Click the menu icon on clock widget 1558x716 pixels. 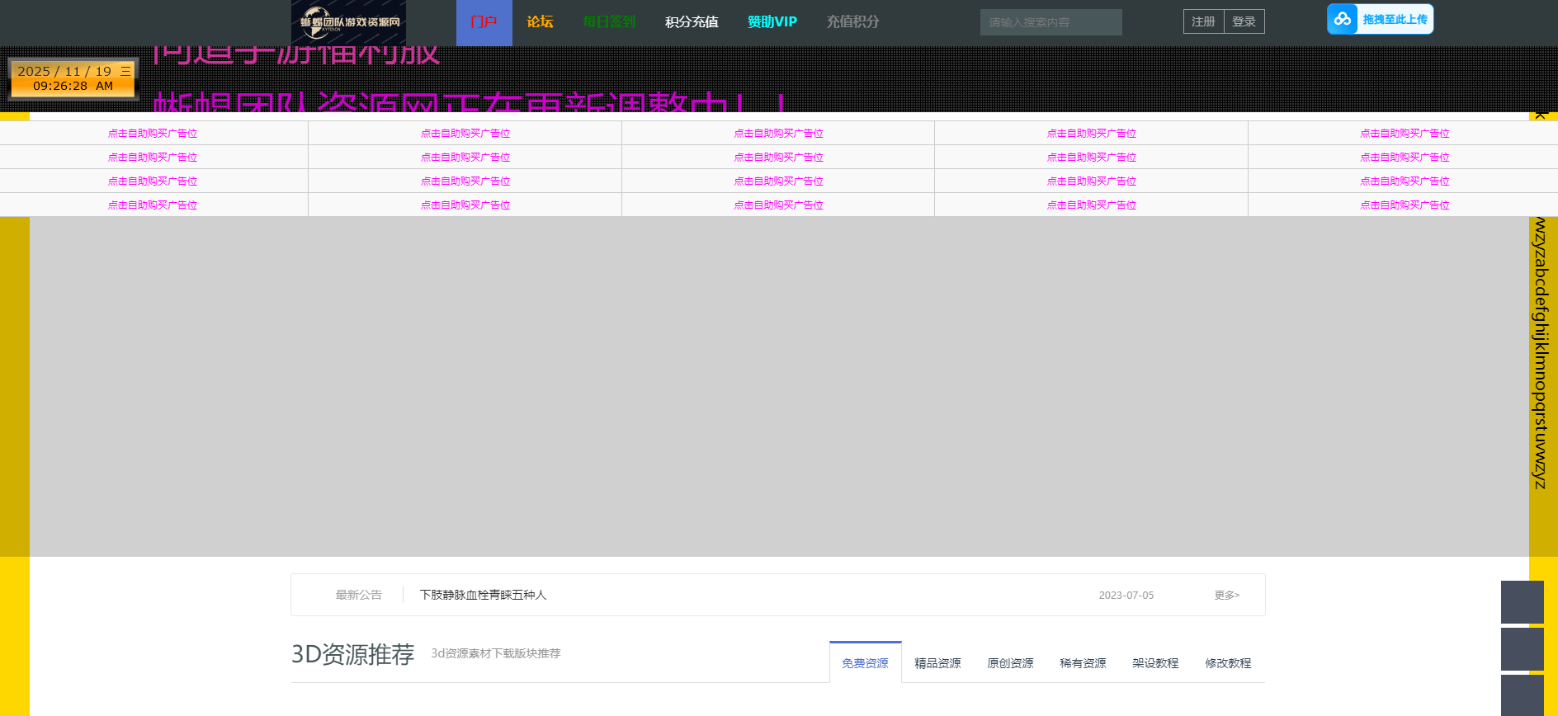pos(125,72)
